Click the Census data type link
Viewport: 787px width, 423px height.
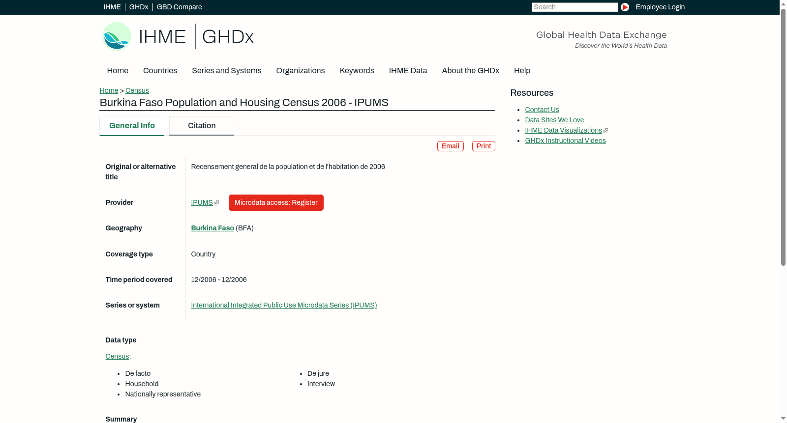pyautogui.click(x=117, y=356)
